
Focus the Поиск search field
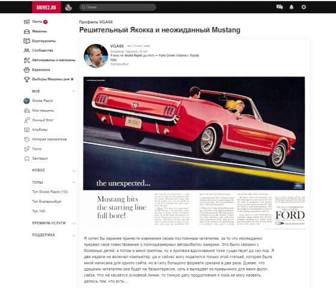pyautogui.click(x=118, y=7)
